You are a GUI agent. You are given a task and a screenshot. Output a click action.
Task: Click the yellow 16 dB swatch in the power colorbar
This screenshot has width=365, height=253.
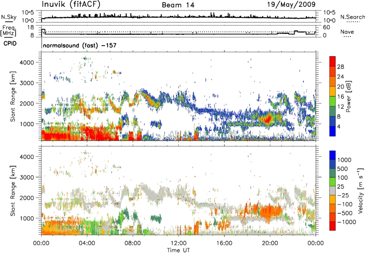pos(333,91)
